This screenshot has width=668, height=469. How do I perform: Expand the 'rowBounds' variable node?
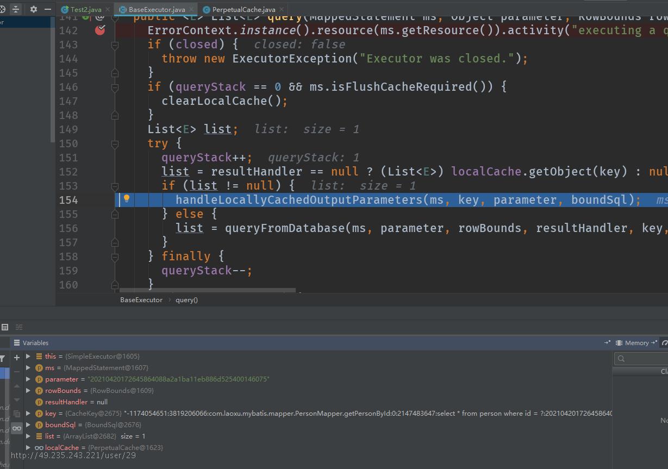tap(28, 391)
